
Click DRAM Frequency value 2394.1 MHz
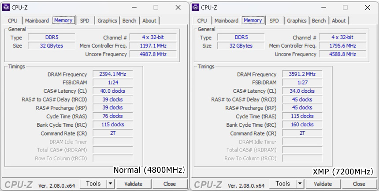tap(113, 74)
